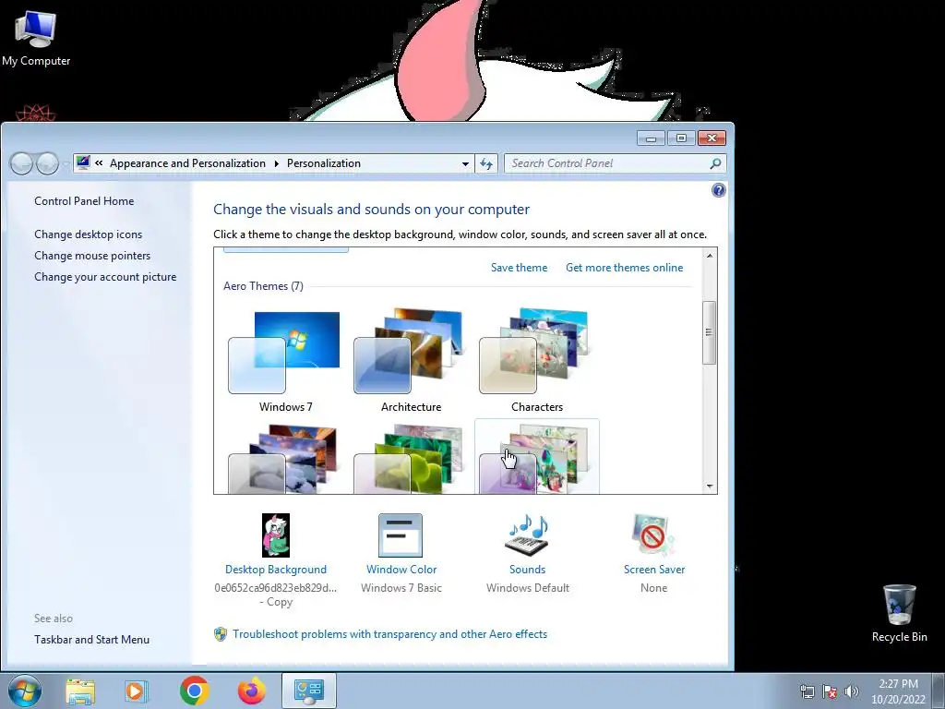Screen dimensions: 945x709
Task: Open Windows Explorer from the taskbar
Action: (80, 691)
